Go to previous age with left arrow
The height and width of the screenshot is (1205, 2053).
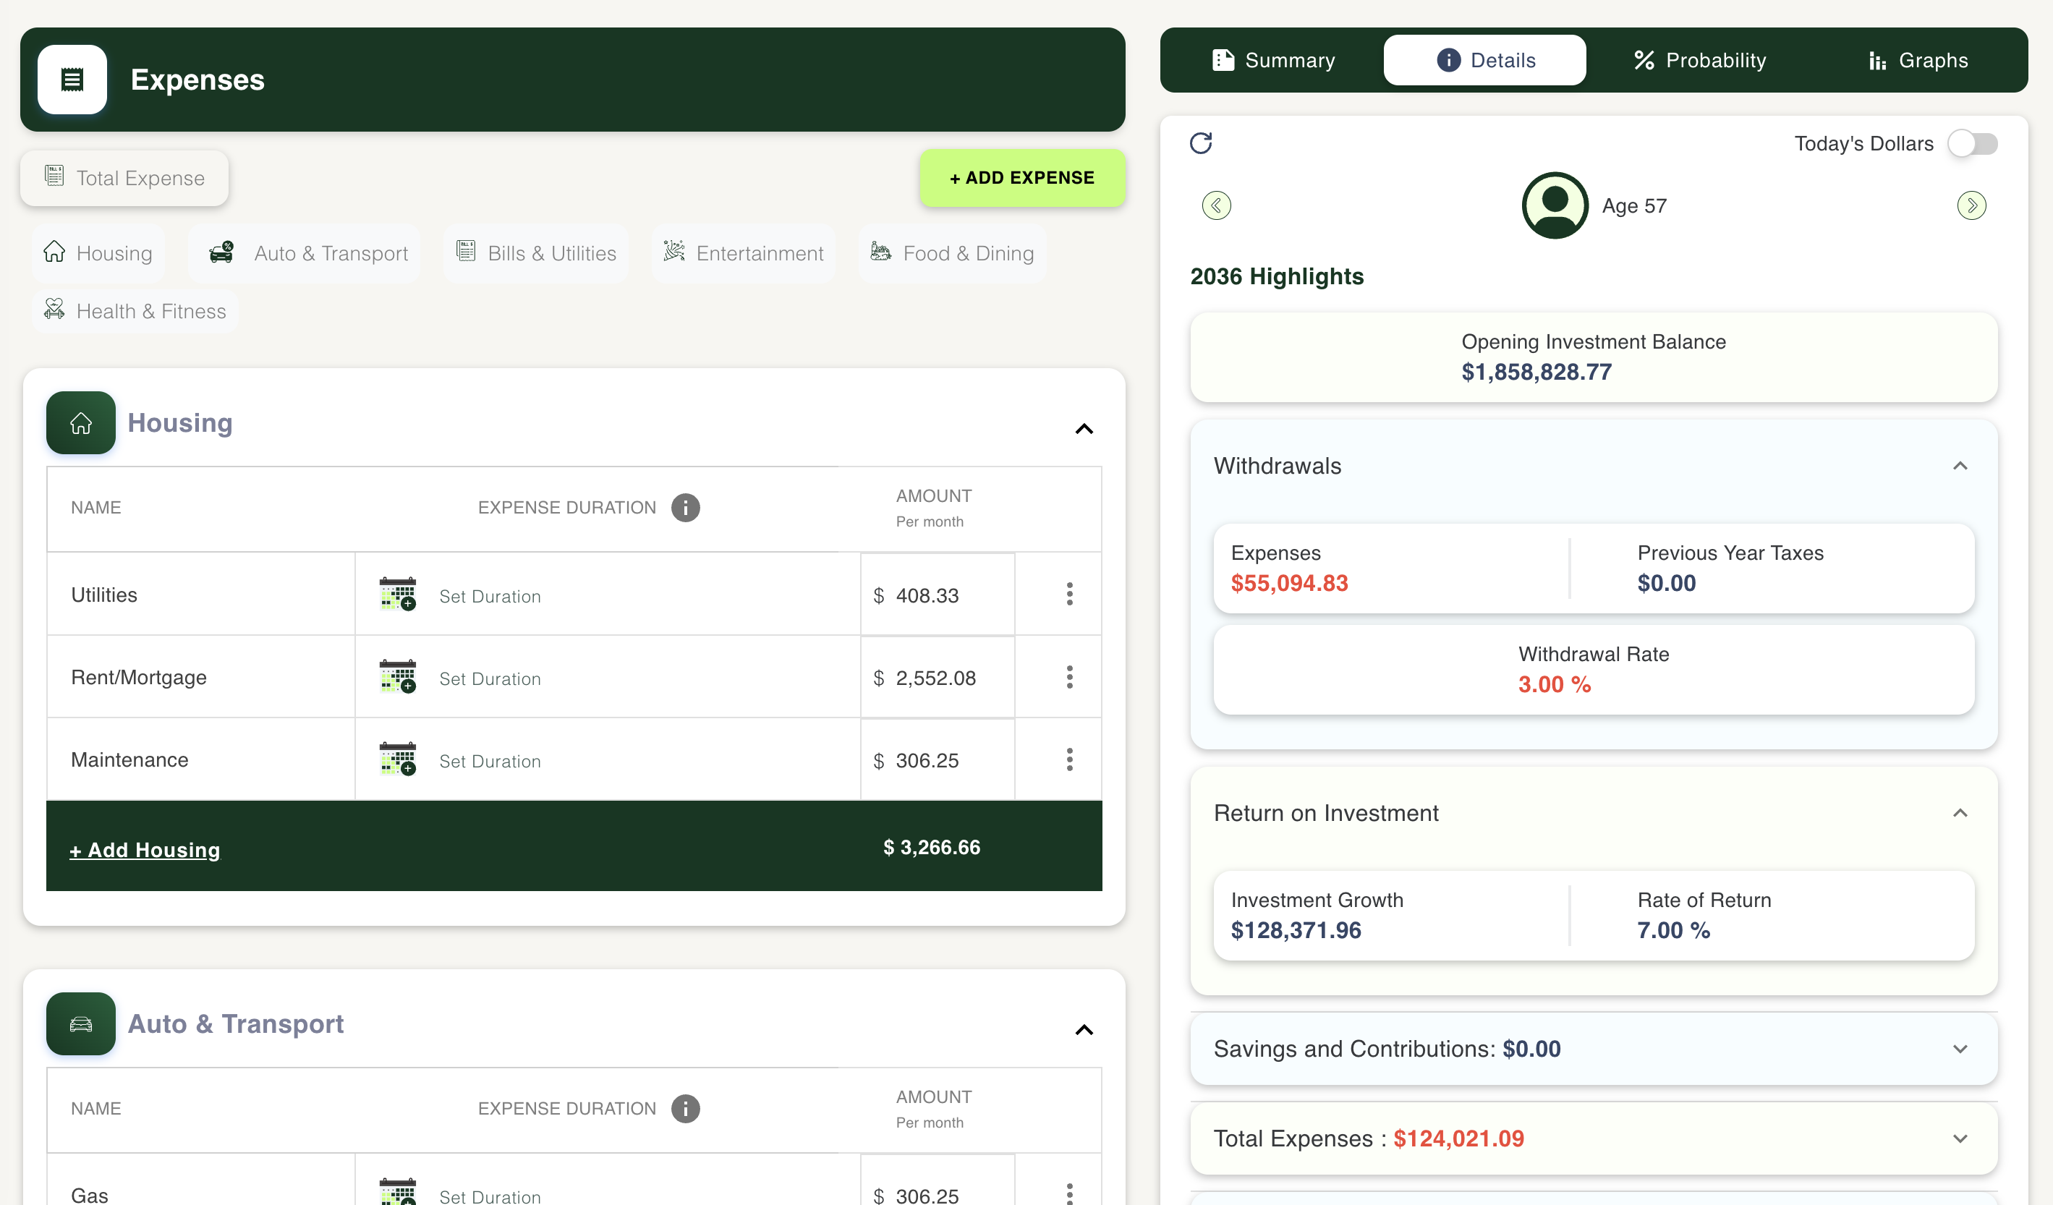[x=1216, y=205]
